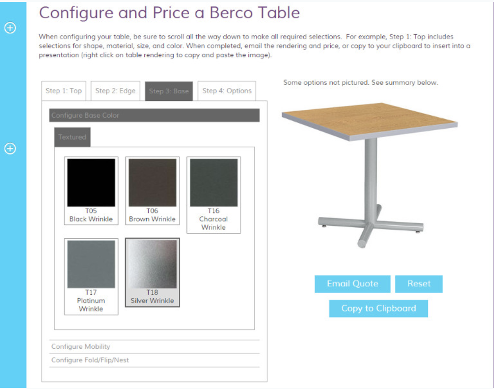Select the Step 3: Base tab
The image size is (494, 389).
[169, 91]
